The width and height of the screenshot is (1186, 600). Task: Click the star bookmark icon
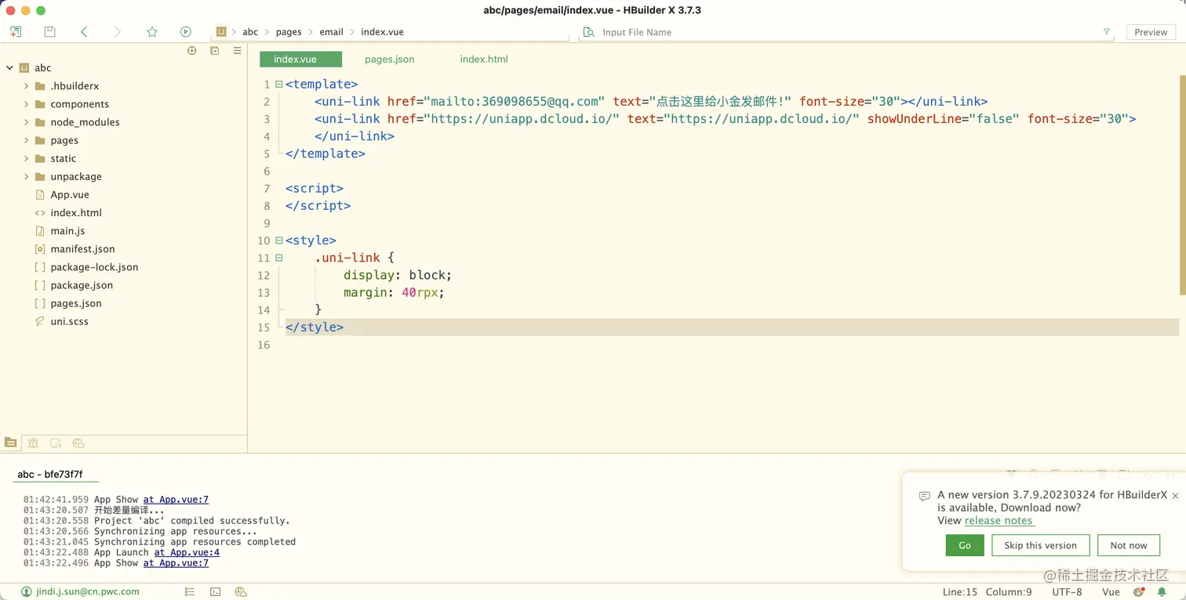(152, 32)
